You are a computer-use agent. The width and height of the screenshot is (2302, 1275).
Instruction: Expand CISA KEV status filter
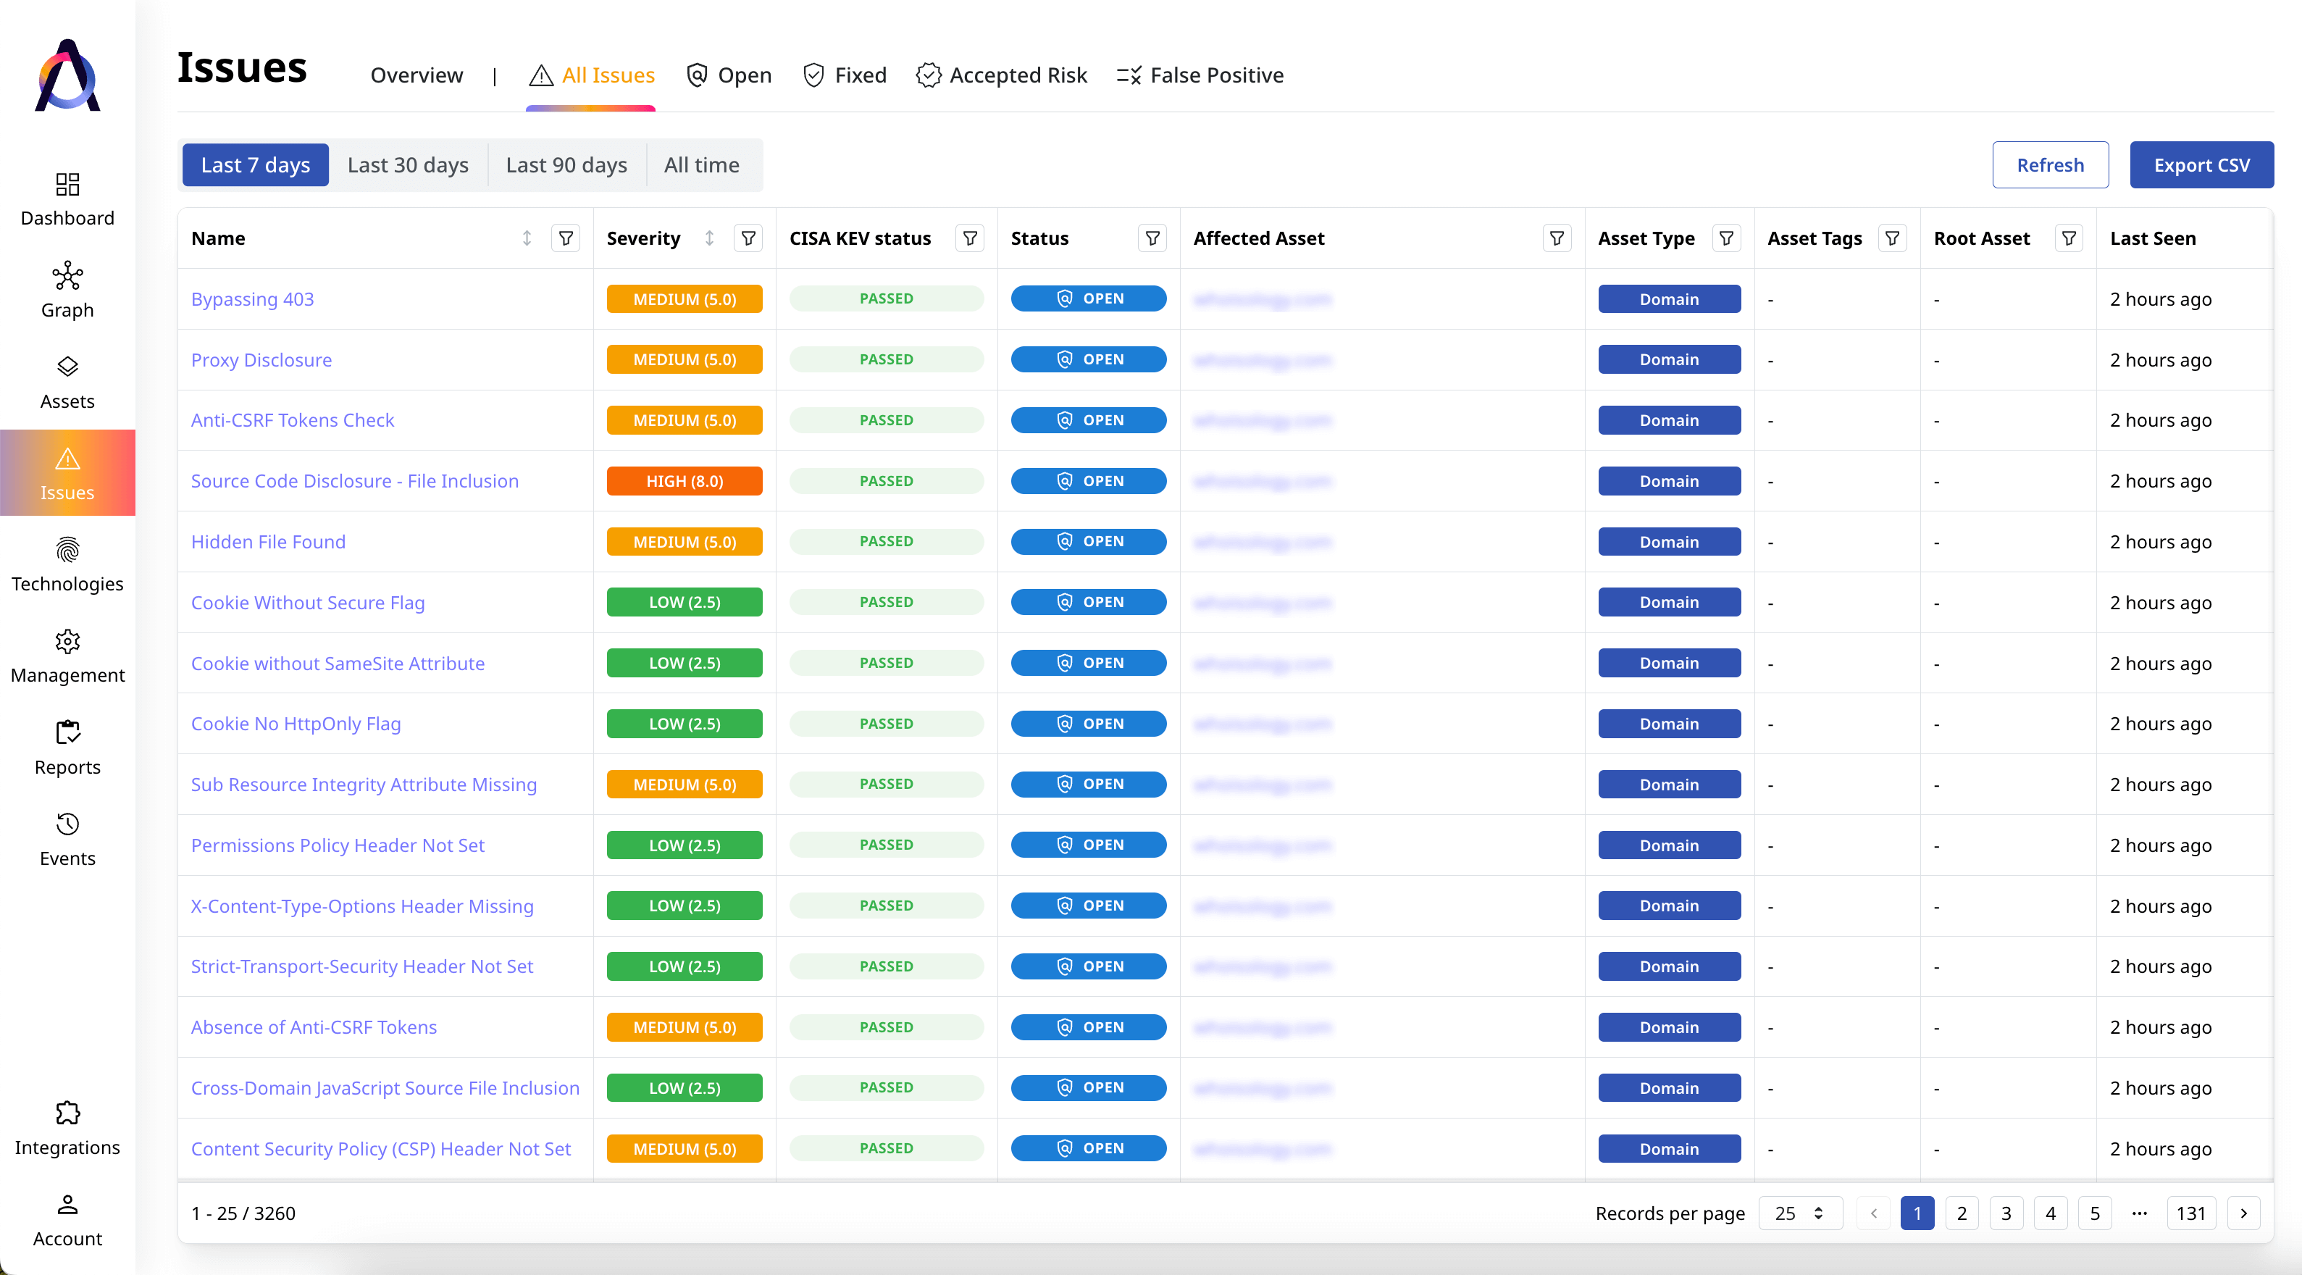pyautogui.click(x=970, y=237)
